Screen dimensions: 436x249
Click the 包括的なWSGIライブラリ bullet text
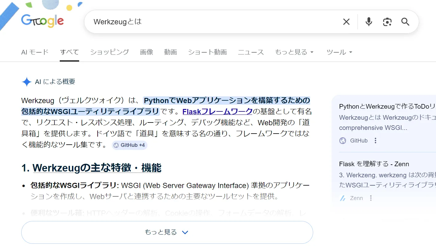point(75,185)
